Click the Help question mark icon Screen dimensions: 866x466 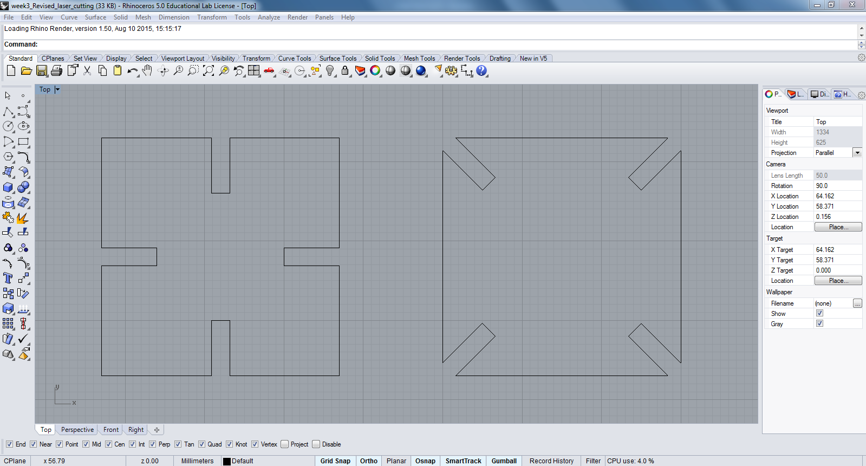481,70
